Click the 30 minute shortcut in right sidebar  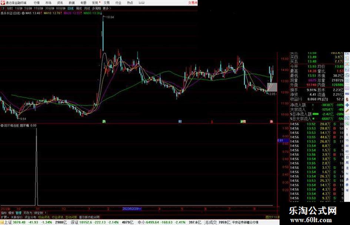347,146
